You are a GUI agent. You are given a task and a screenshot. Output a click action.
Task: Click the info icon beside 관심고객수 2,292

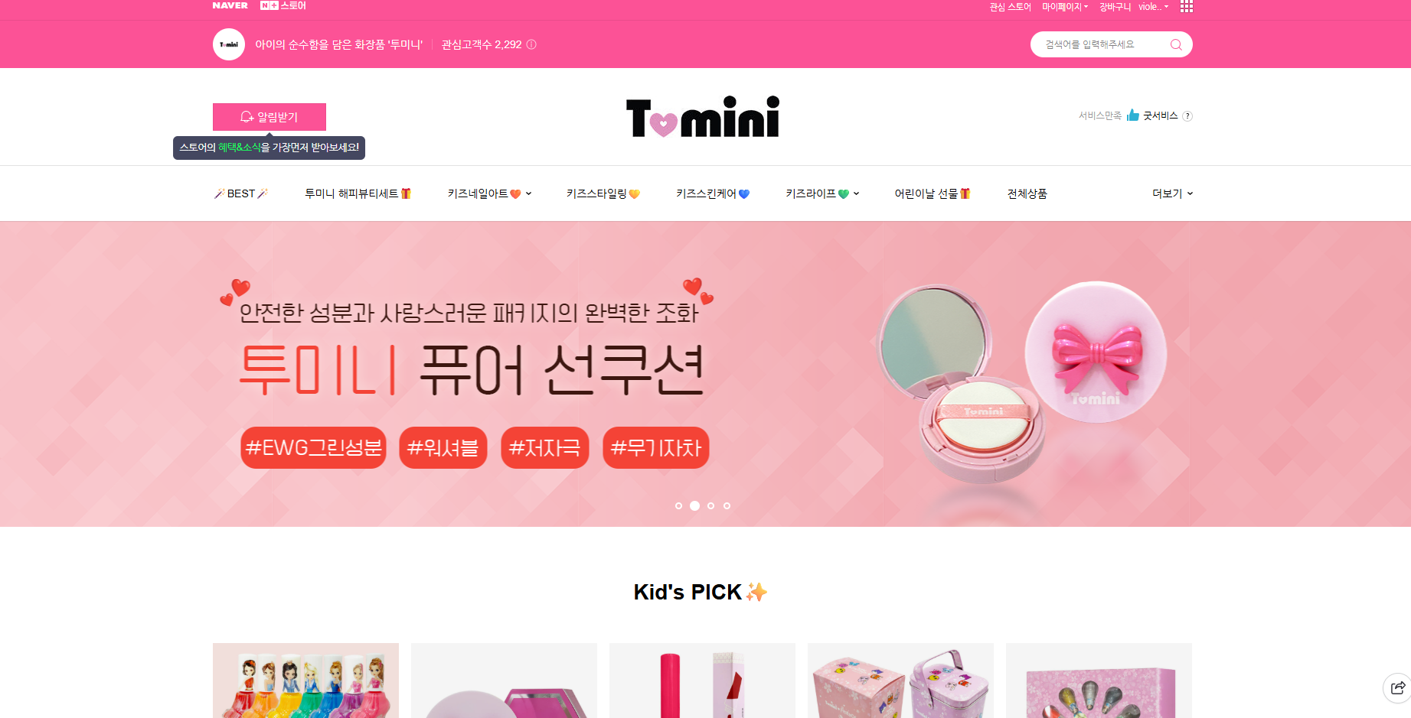coord(531,44)
